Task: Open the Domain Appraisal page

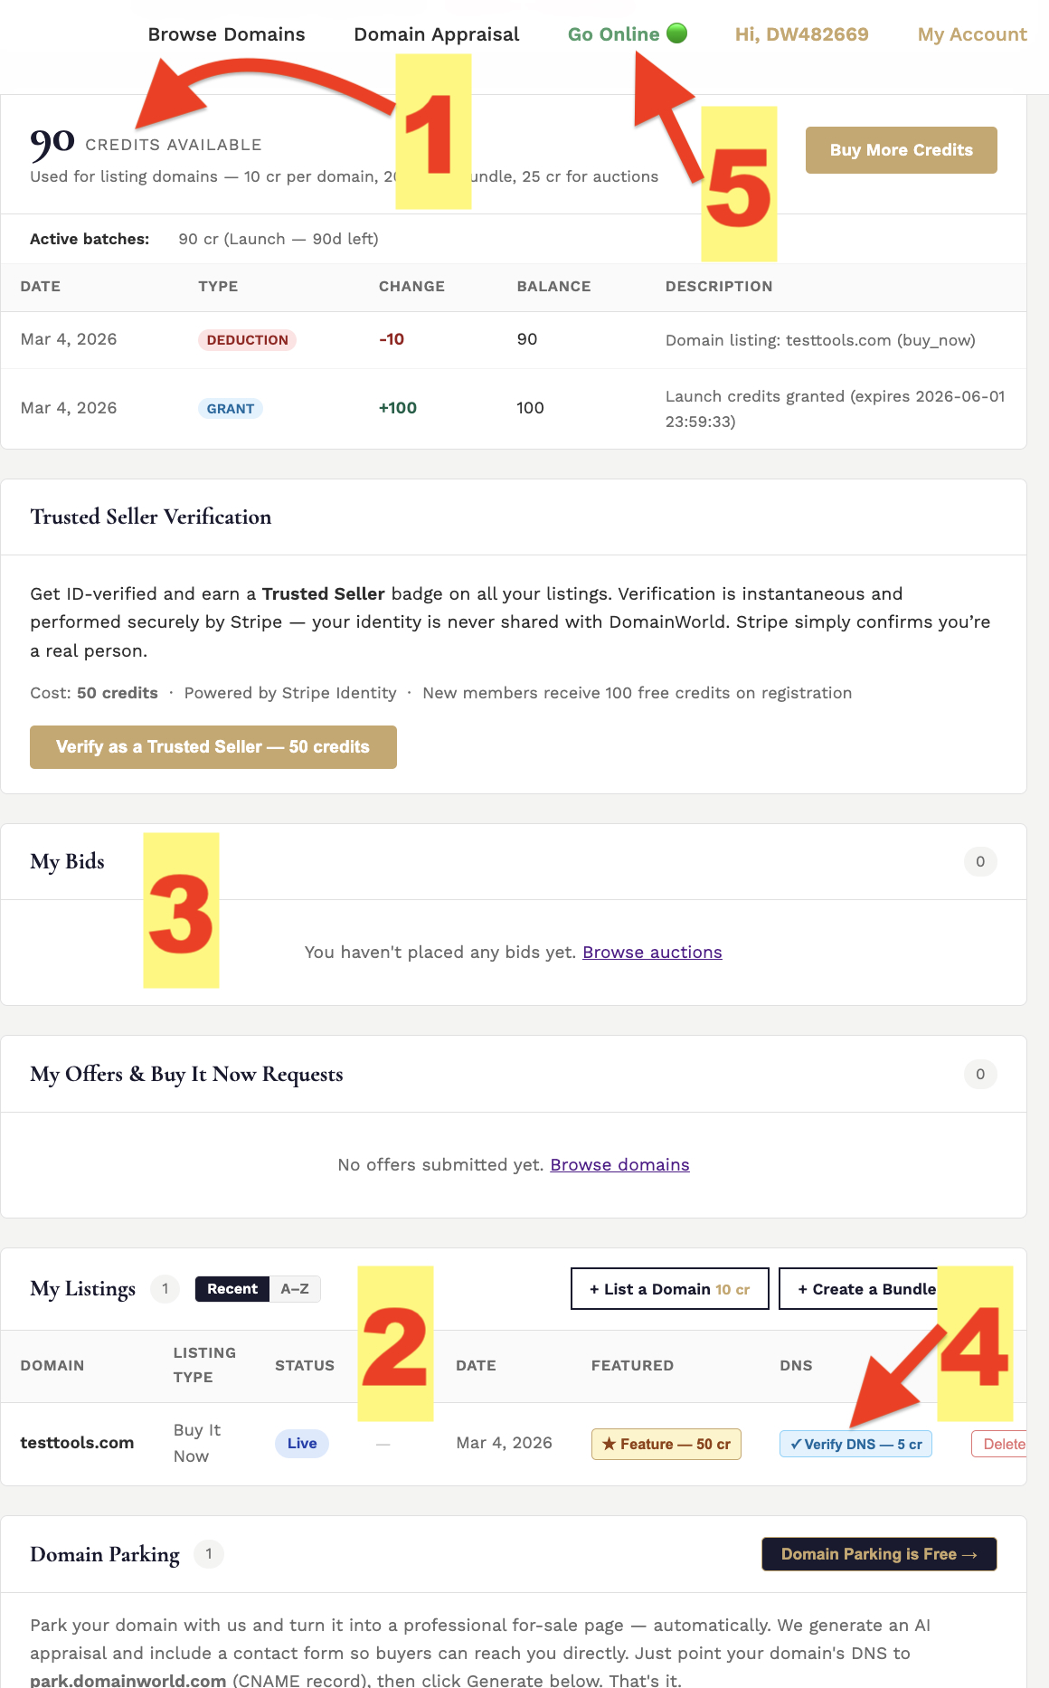Action: pos(436,33)
